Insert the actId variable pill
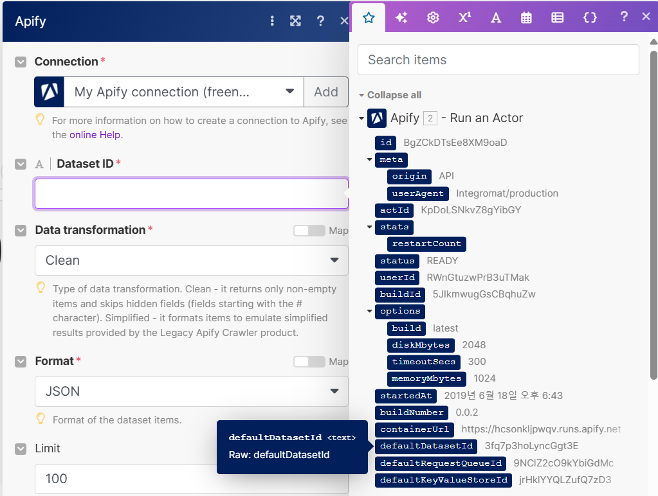The width and height of the screenshot is (658, 496). pos(394,211)
